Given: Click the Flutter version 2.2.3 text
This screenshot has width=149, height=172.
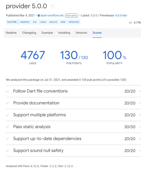Looking at the screenshot, I should [53, 166].
